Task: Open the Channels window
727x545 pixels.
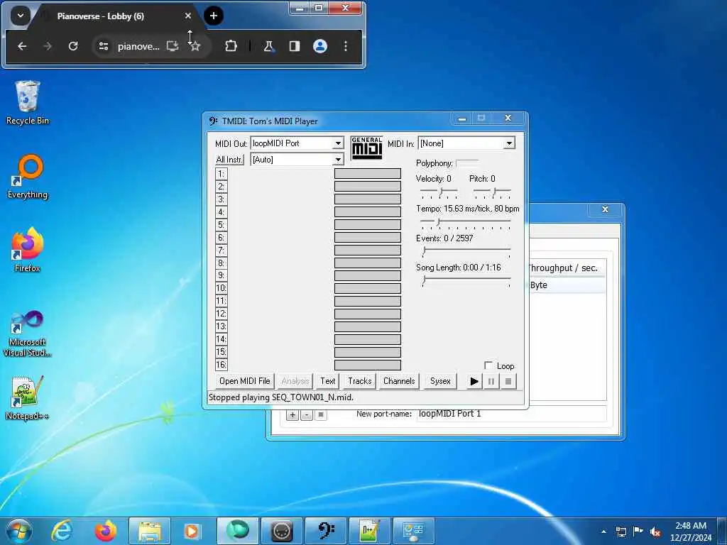Action: 399,381
